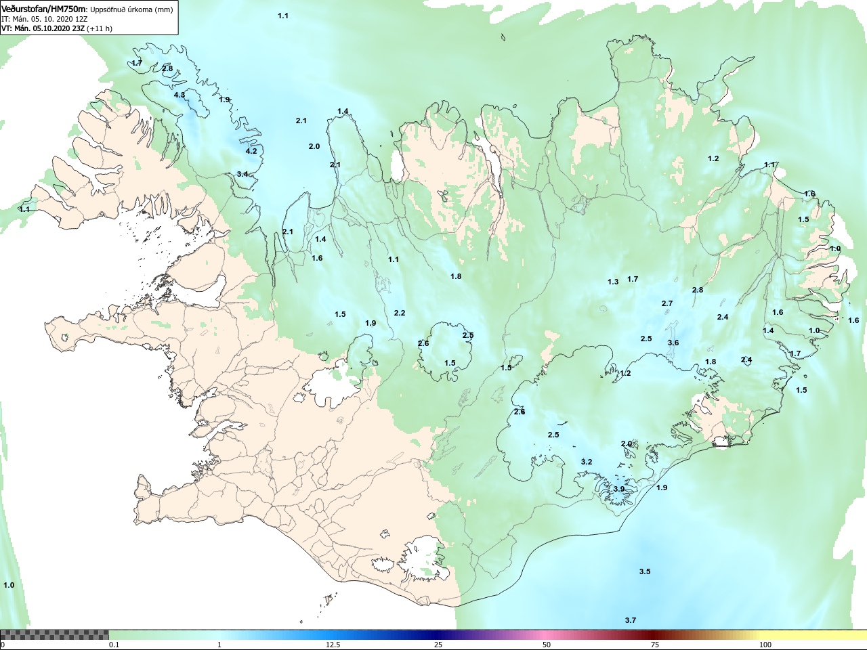The width and height of the screenshot is (867, 650).
Task: Select the VT valid time '05.10.2020 23Z'
Action: pos(58,28)
